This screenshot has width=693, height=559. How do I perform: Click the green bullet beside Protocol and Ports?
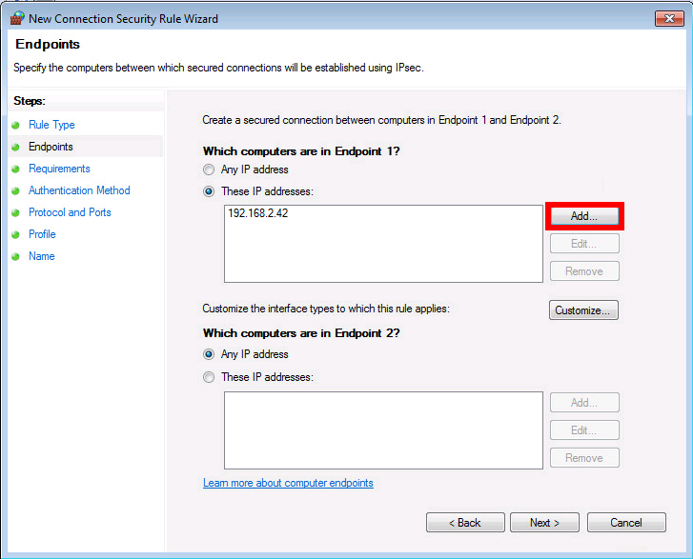(16, 212)
